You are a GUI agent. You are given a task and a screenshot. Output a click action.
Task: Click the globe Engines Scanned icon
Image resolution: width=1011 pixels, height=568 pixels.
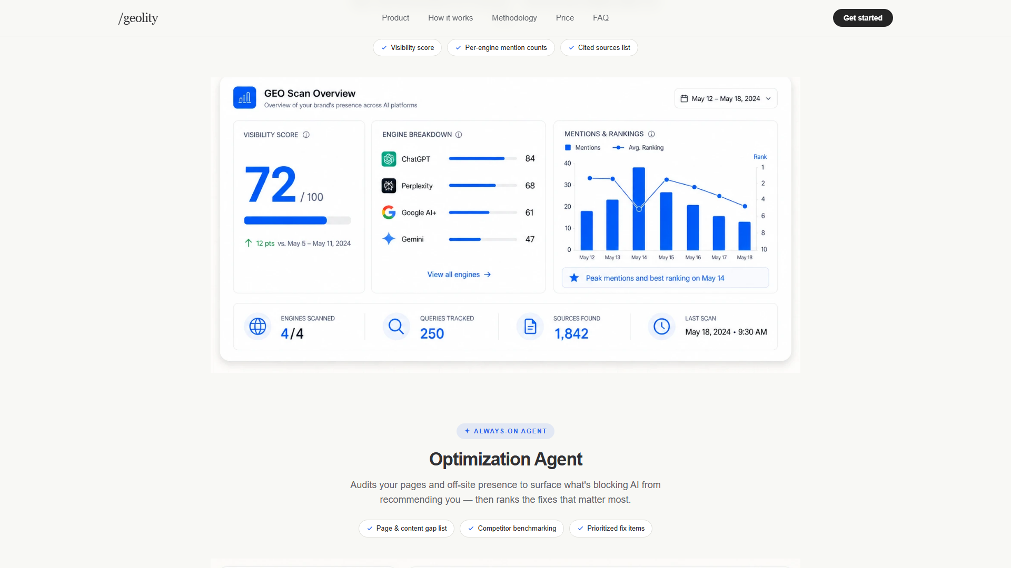(x=257, y=327)
